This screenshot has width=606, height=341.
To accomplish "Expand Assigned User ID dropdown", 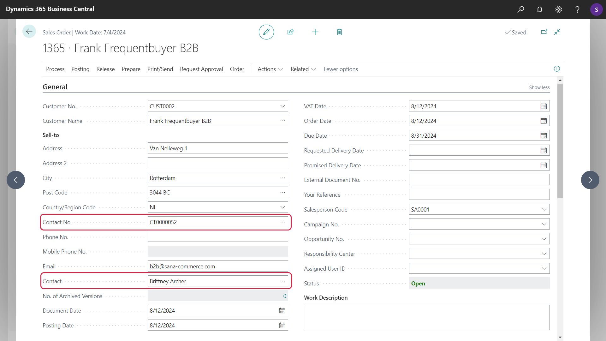I will (x=544, y=269).
